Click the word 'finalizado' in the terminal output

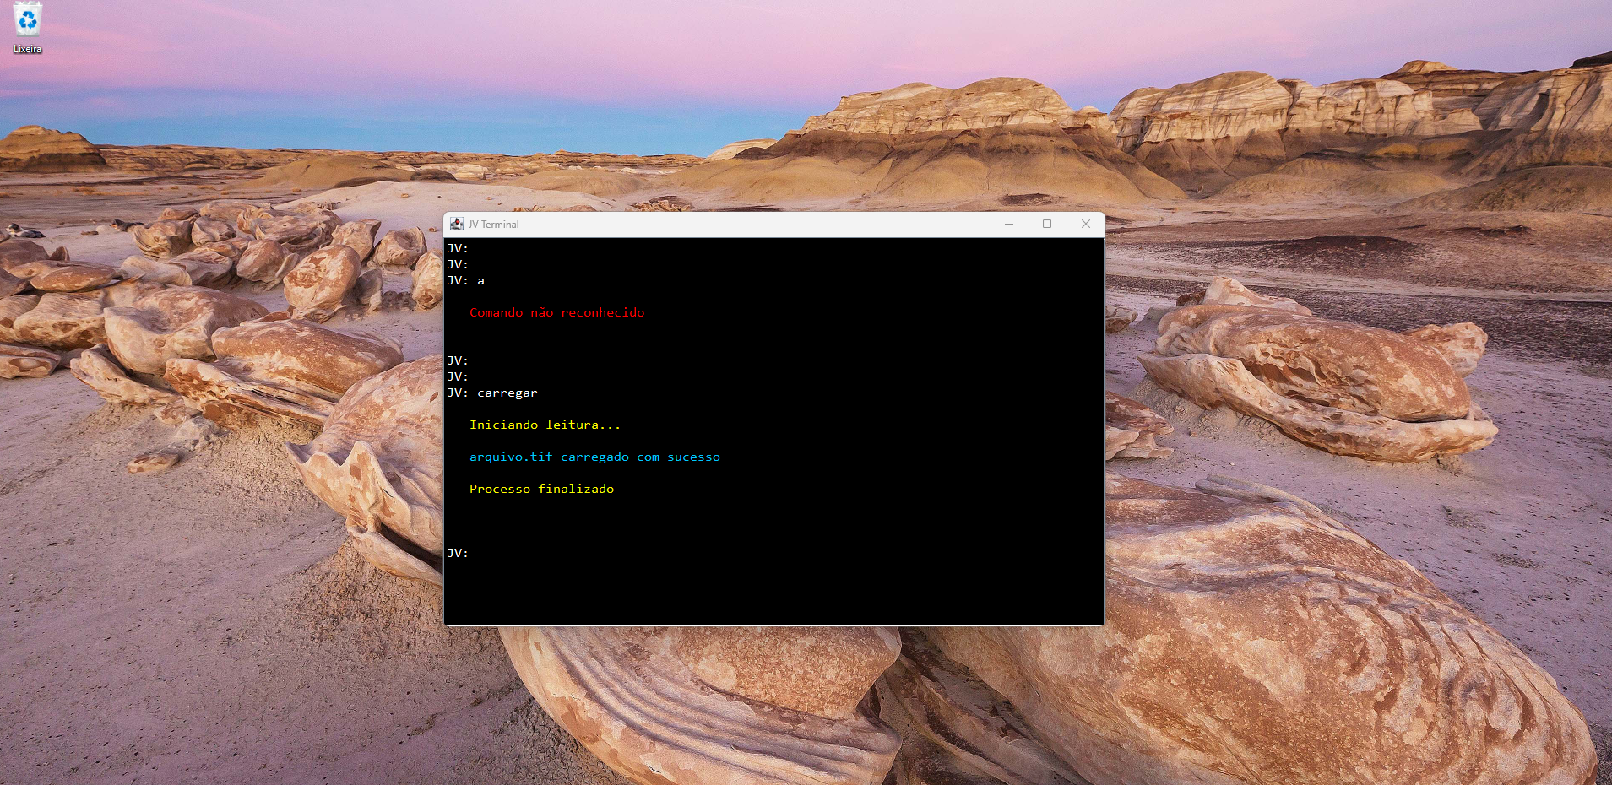[576, 489]
